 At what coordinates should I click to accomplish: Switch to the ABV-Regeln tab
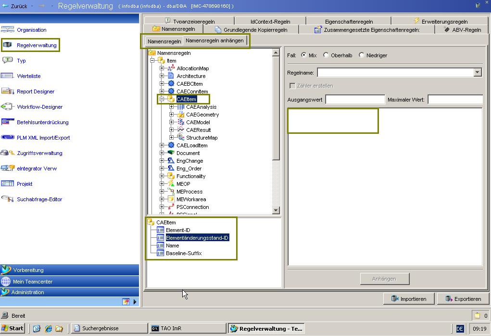click(x=462, y=29)
